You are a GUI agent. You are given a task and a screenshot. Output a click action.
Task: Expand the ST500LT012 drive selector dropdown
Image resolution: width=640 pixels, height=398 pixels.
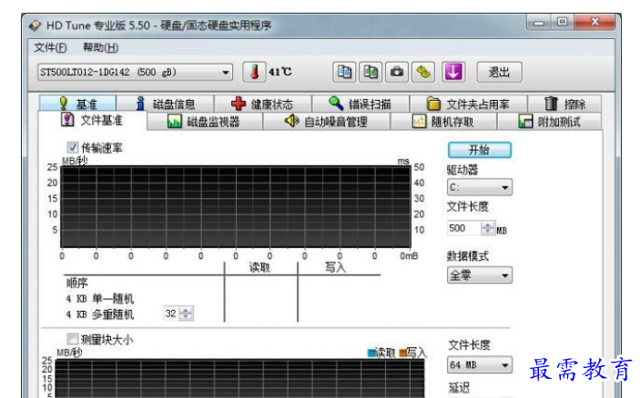tap(135, 73)
